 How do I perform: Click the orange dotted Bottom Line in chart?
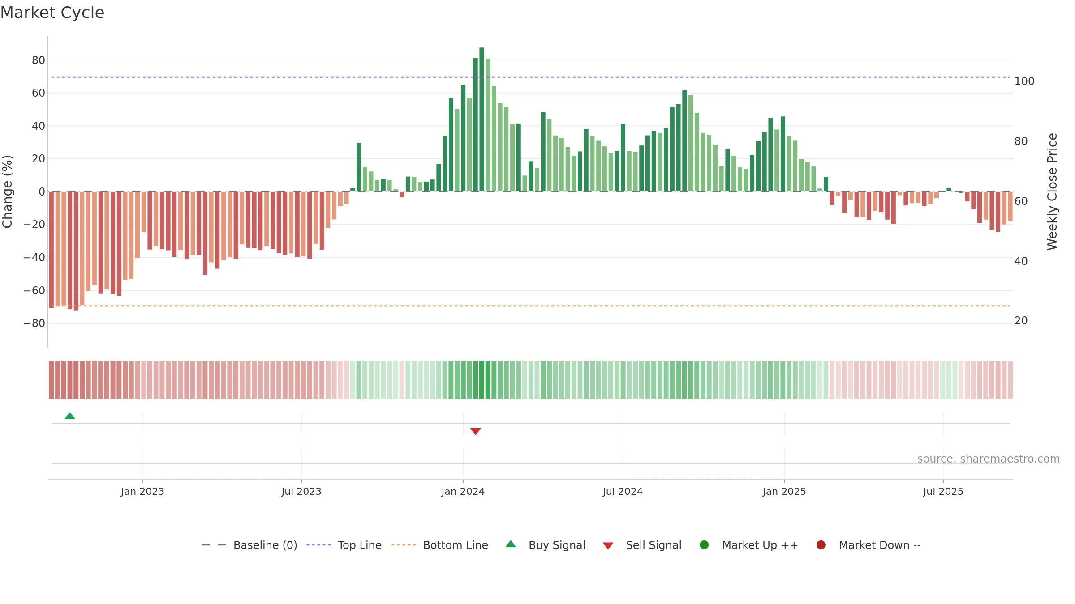531,306
